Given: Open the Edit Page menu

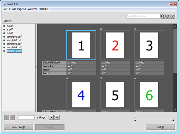Looking at the screenshot, I should (x=19, y=9).
